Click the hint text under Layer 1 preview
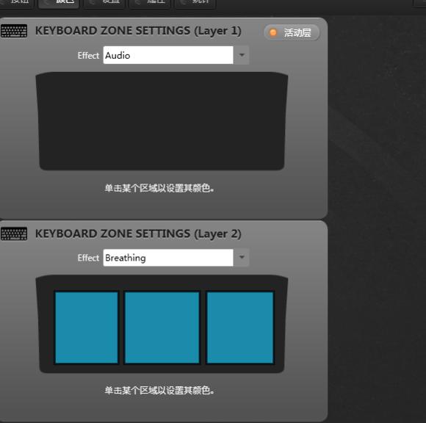The height and width of the screenshot is (423, 426). coord(159,188)
